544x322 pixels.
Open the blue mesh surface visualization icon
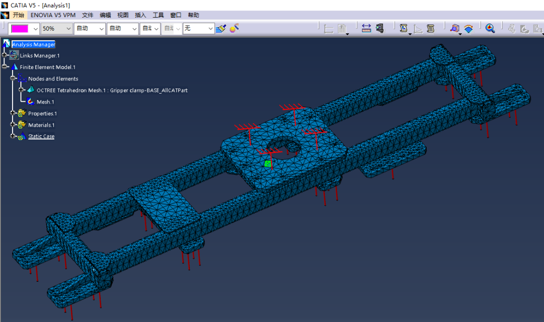pos(468,29)
